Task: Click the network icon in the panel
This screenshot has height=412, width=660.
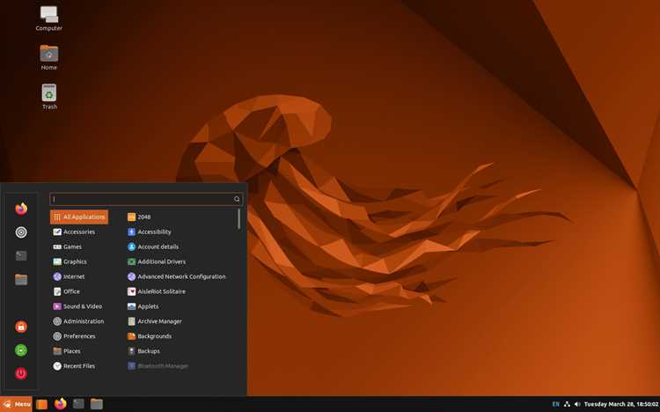Action: pos(567,404)
